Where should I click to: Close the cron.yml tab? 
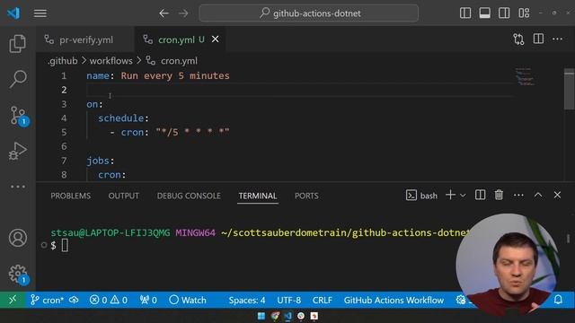(216, 39)
